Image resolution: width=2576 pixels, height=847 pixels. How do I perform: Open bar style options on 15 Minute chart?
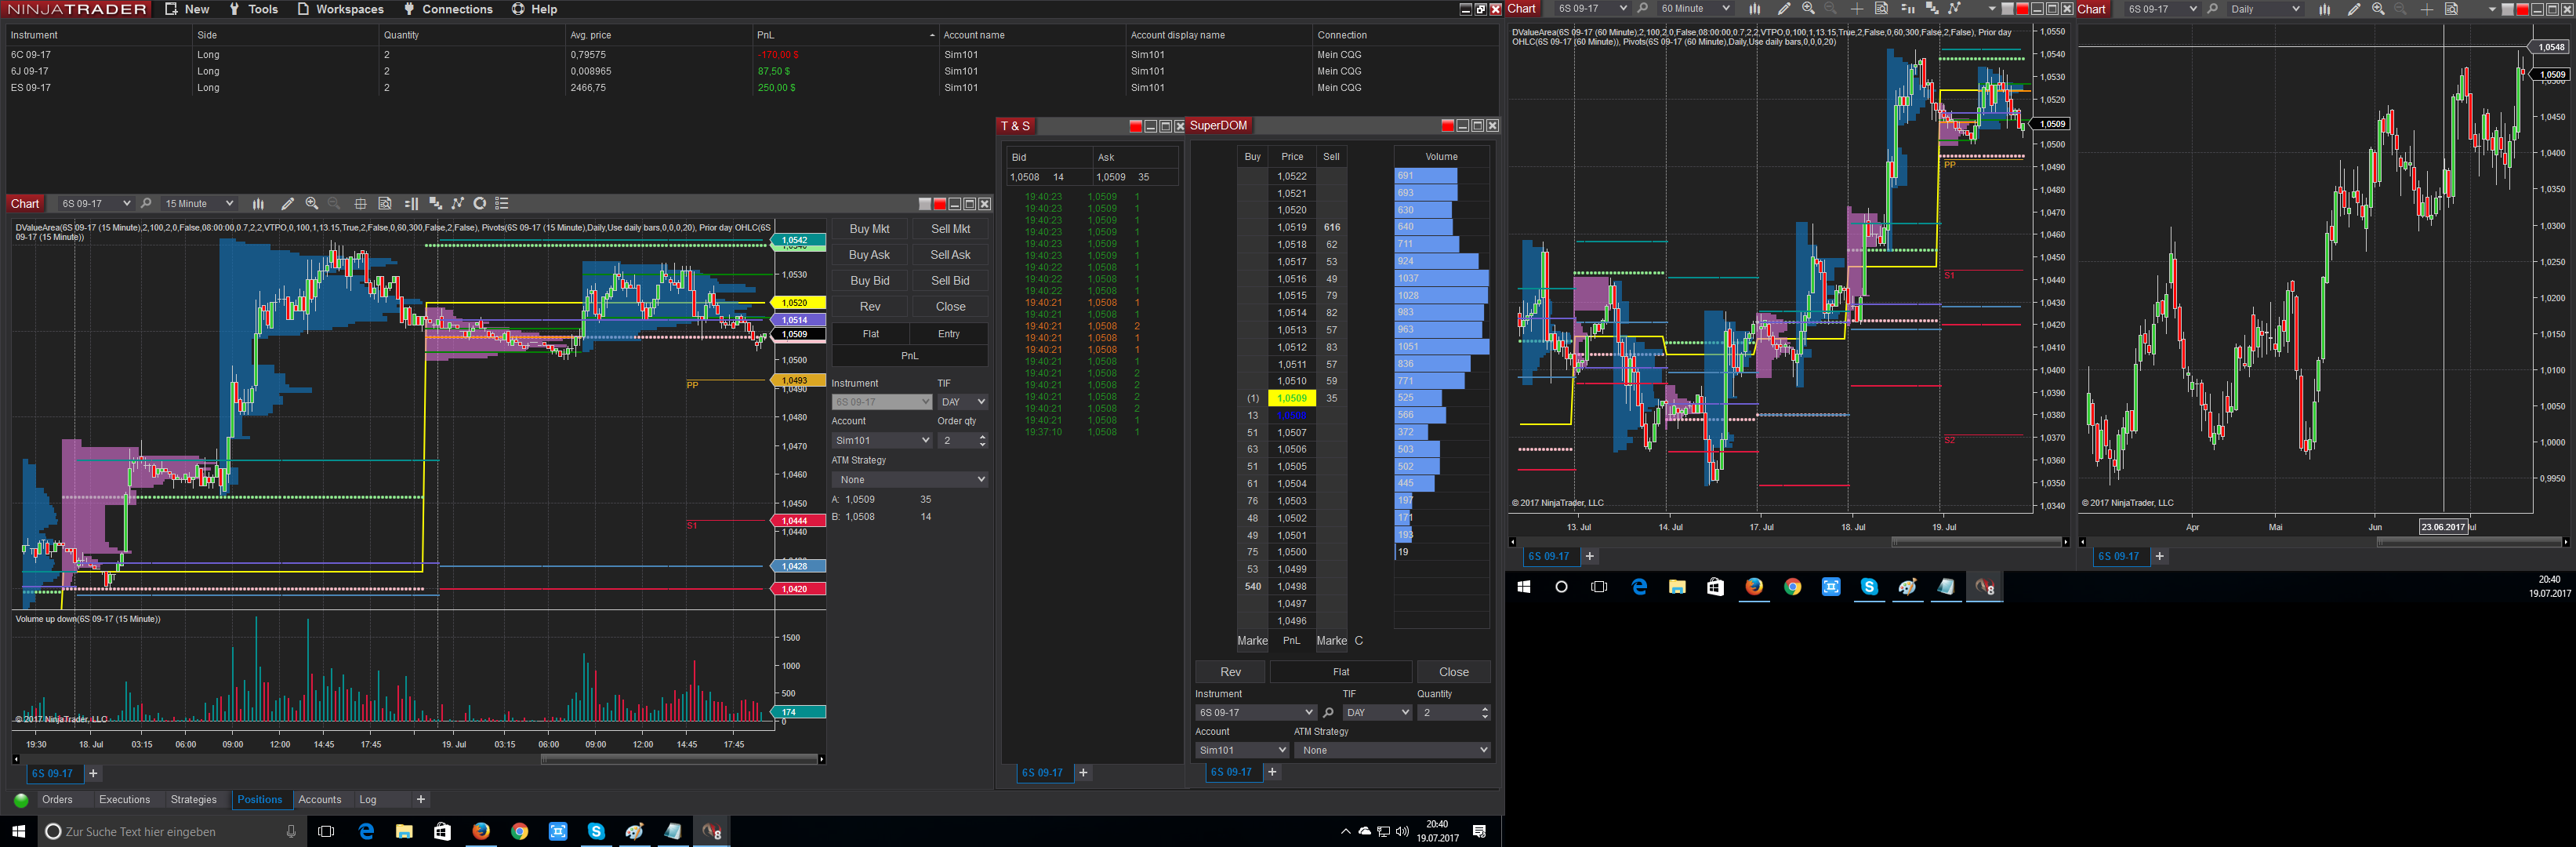[258, 204]
